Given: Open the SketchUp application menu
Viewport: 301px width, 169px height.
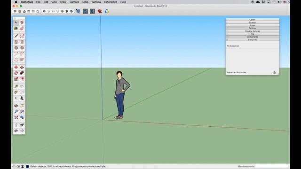Looking at the screenshot, I should 27,2.
